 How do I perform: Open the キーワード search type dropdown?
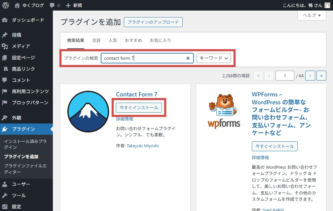tap(214, 58)
